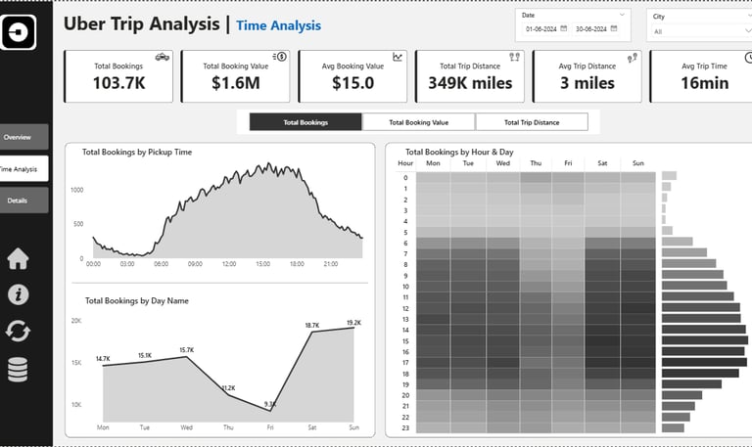The image size is (752, 447).
Task: Click the 12:00 axis label on pickup chart
Action: click(229, 264)
